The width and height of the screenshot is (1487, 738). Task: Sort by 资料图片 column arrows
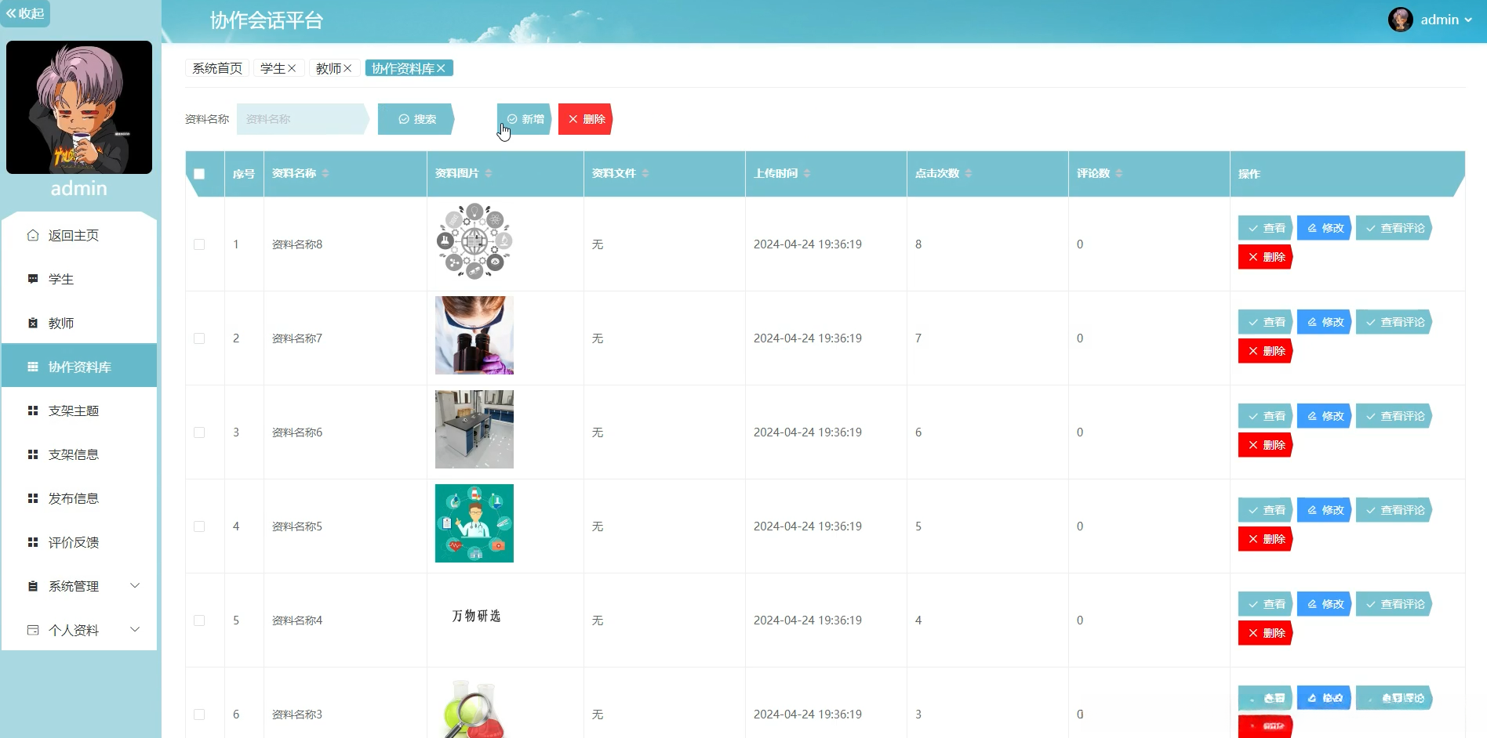(x=489, y=173)
